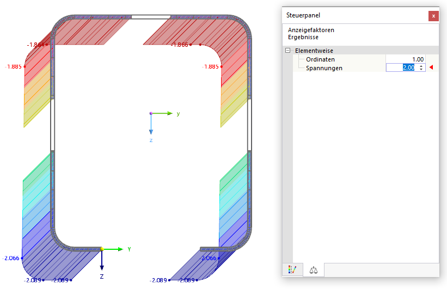Image resolution: width=447 pixels, height=289 pixels.
Task: Click the Anzeigefaktoren heading text
Action: [311, 30]
